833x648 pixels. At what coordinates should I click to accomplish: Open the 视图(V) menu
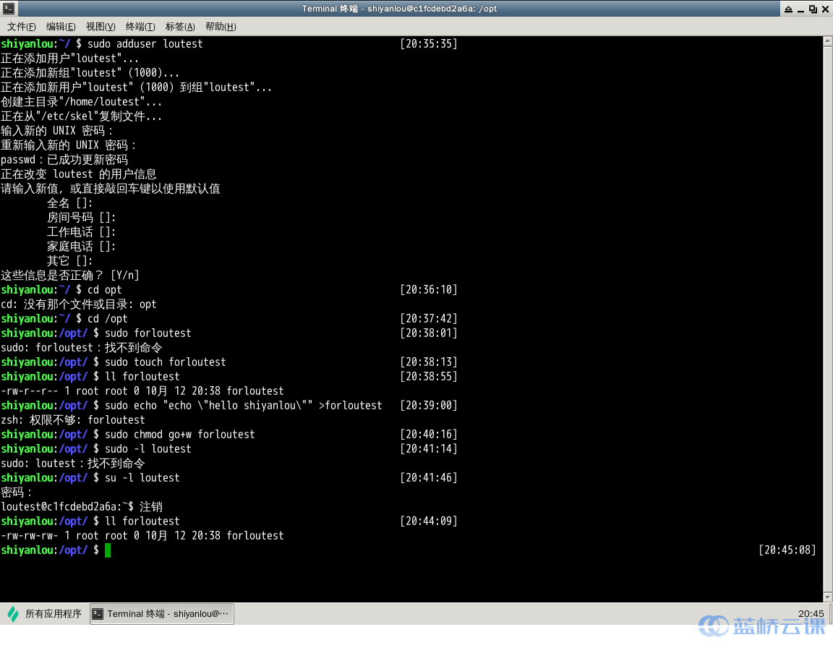tap(101, 27)
